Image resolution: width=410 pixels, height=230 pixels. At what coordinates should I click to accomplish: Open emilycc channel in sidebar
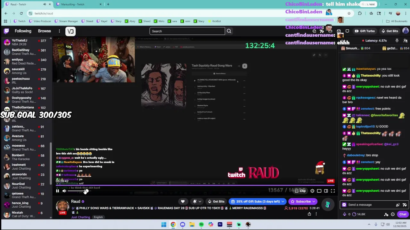click(26, 61)
